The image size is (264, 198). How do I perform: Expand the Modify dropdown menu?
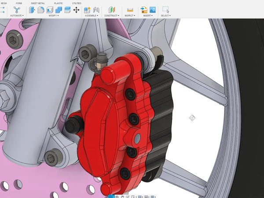pos(53,15)
